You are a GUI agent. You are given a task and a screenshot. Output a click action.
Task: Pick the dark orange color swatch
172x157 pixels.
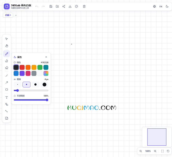coord(28,67)
